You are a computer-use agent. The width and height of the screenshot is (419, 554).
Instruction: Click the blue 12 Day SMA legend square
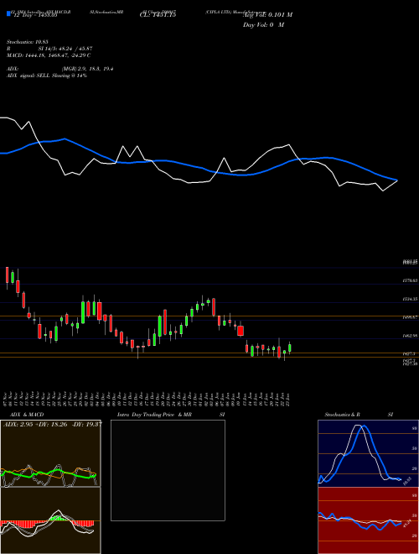coord(8,13)
